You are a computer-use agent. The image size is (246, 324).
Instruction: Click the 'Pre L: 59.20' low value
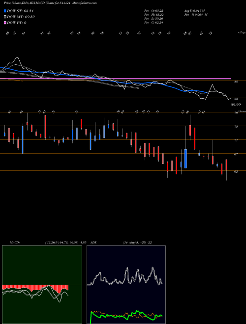154,19
